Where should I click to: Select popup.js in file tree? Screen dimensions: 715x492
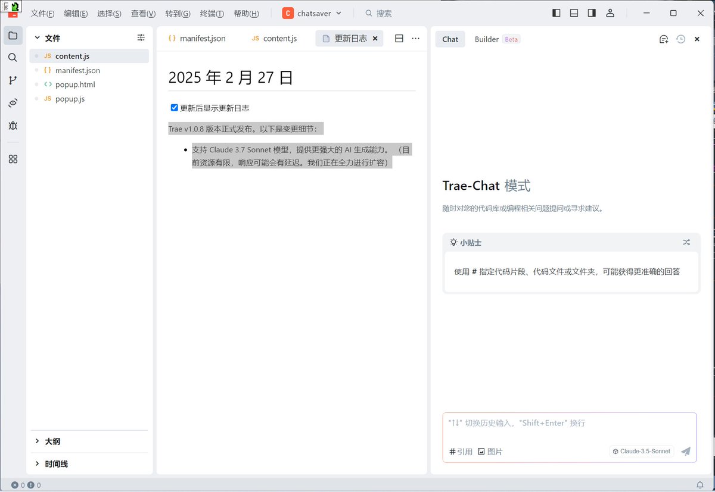[89, 99]
